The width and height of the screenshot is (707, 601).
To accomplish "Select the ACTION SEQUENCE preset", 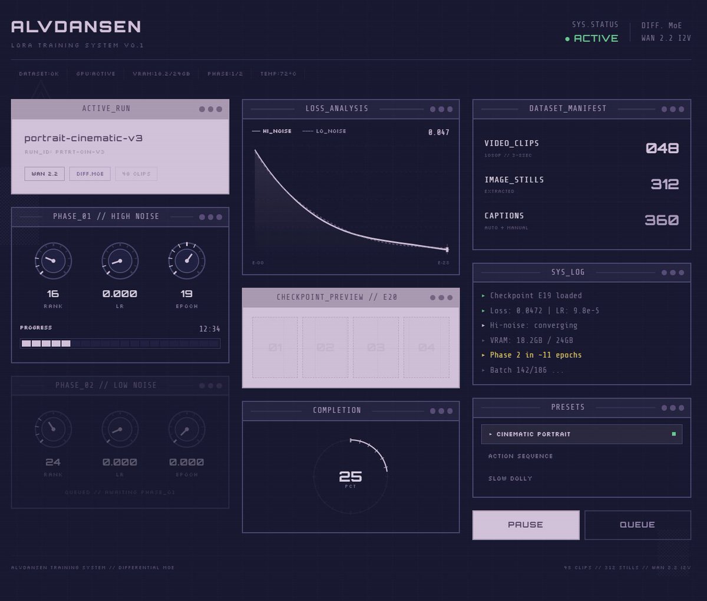I will tap(582, 456).
